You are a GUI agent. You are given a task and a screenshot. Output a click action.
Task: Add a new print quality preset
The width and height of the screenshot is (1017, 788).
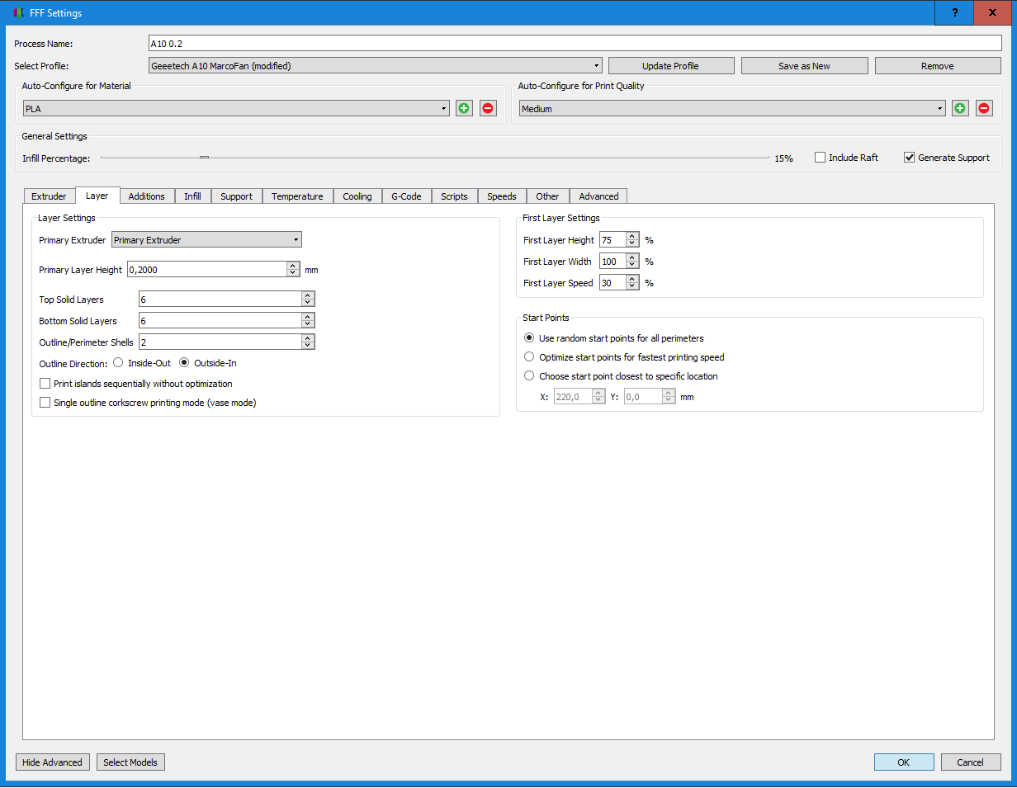click(x=960, y=108)
